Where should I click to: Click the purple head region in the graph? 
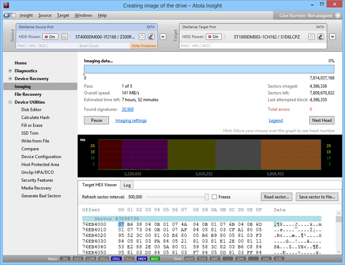[x=145, y=154]
